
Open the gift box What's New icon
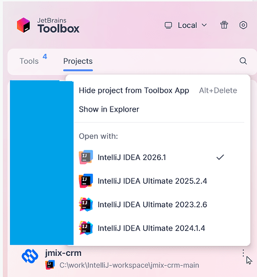click(224, 25)
